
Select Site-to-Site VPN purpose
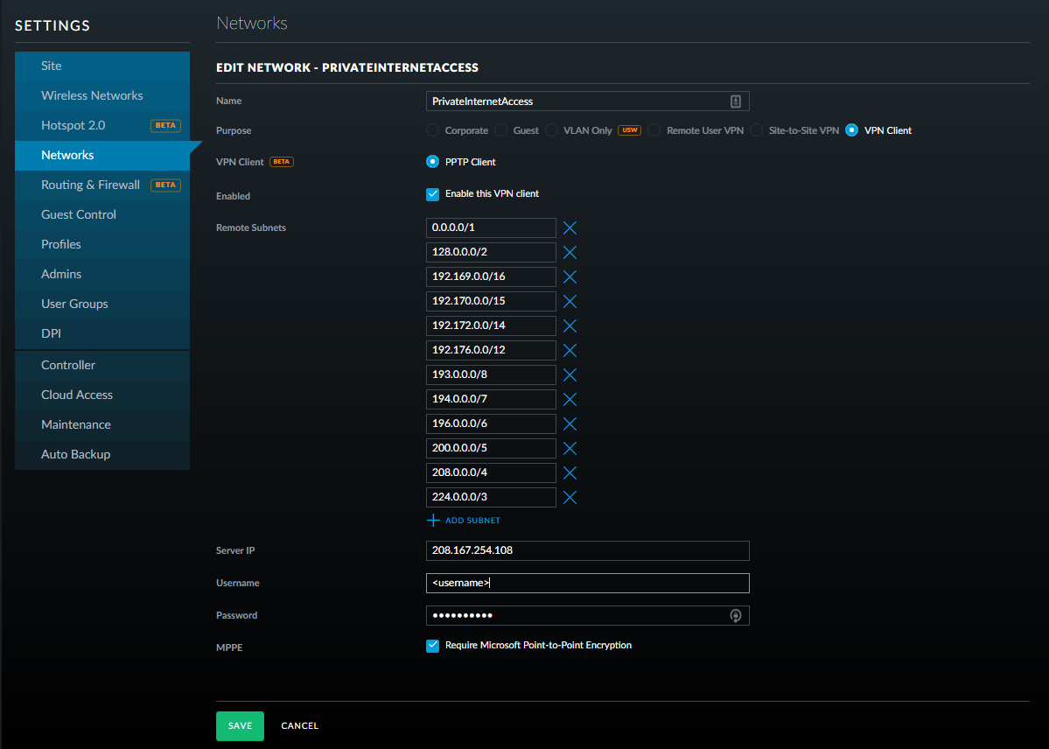click(x=757, y=130)
